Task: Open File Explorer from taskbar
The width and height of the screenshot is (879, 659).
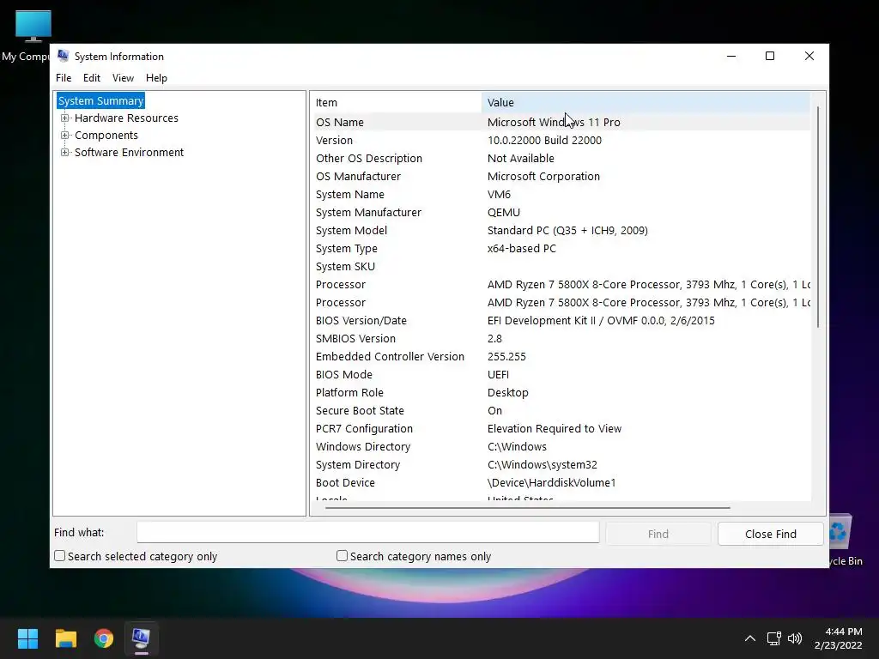Action: [65, 638]
